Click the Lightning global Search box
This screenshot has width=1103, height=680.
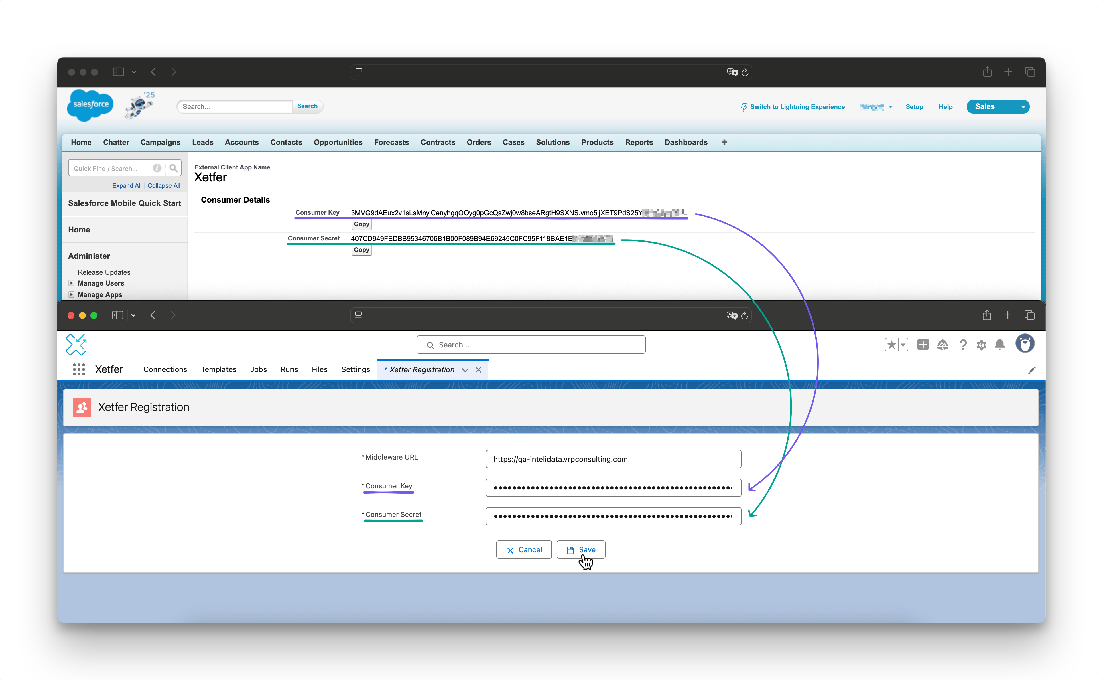(x=531, y=345)
